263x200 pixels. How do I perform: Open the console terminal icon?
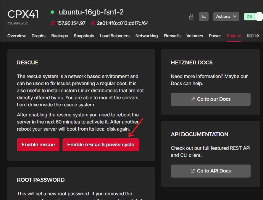click(x=204, y=17)
